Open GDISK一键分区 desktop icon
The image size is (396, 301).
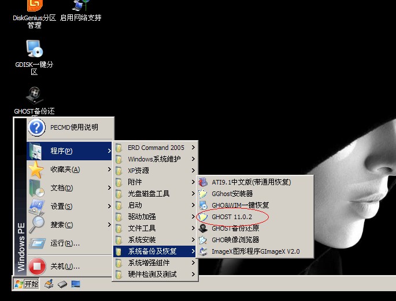[34, 58]
